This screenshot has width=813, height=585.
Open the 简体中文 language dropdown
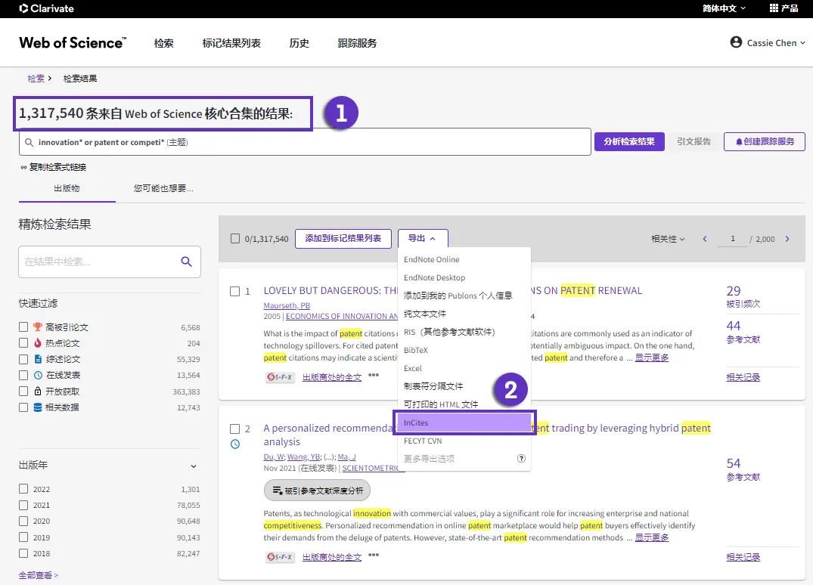pyautogui.click(x=724, y=8)
